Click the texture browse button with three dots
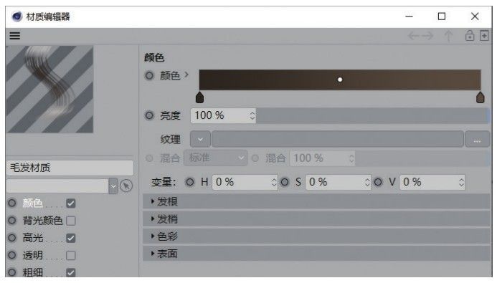497x283 pixels. coord(477,139)
